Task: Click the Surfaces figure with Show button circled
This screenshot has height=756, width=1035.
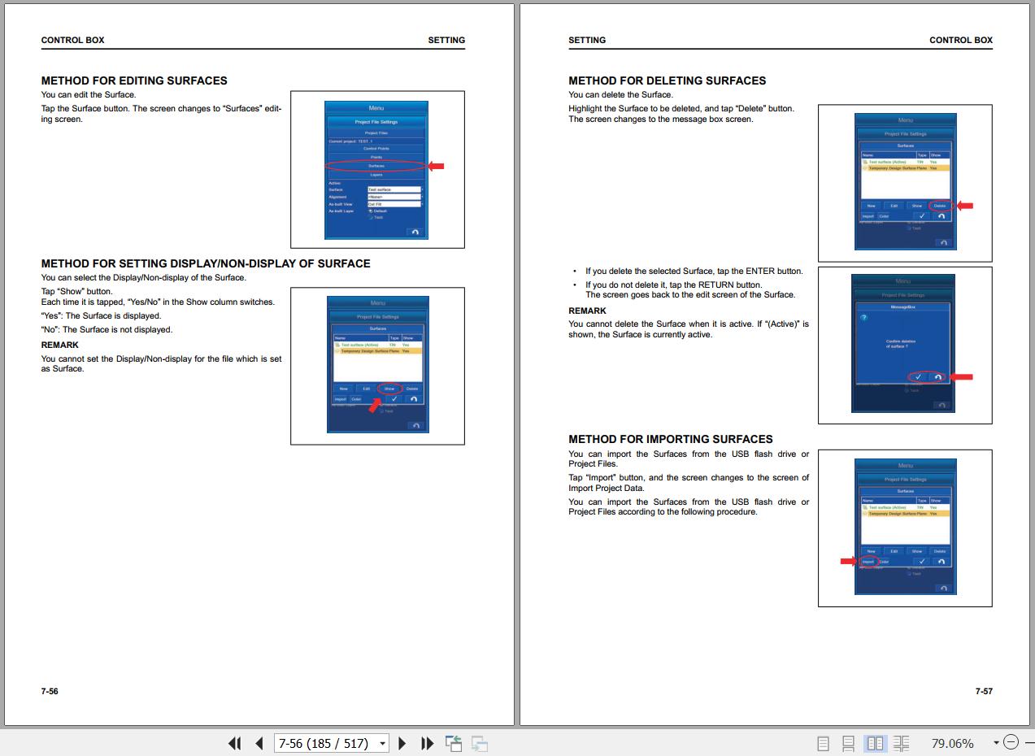Action: point(377,366)
